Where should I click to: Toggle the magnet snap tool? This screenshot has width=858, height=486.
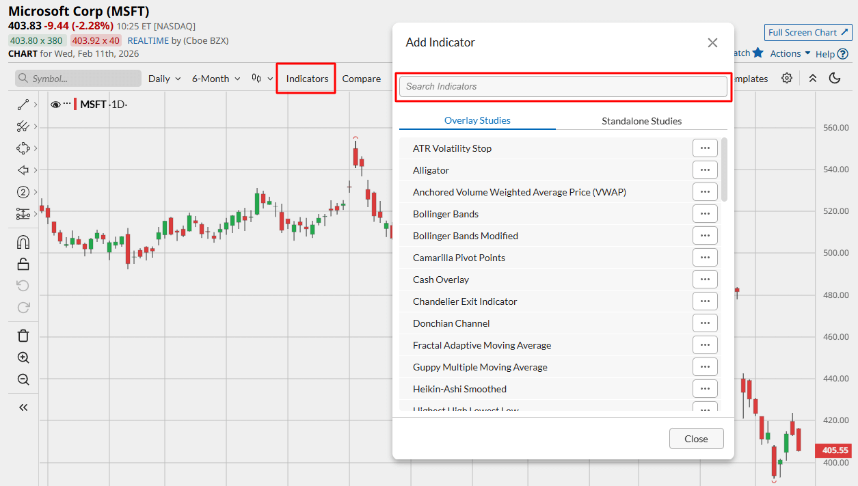pyautogui.click(x=23, y=241)
